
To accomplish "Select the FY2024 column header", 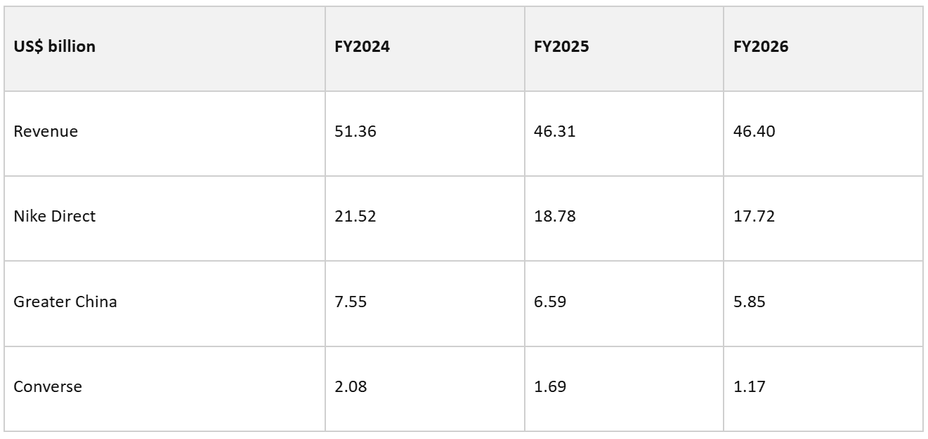I will point(424,48).
